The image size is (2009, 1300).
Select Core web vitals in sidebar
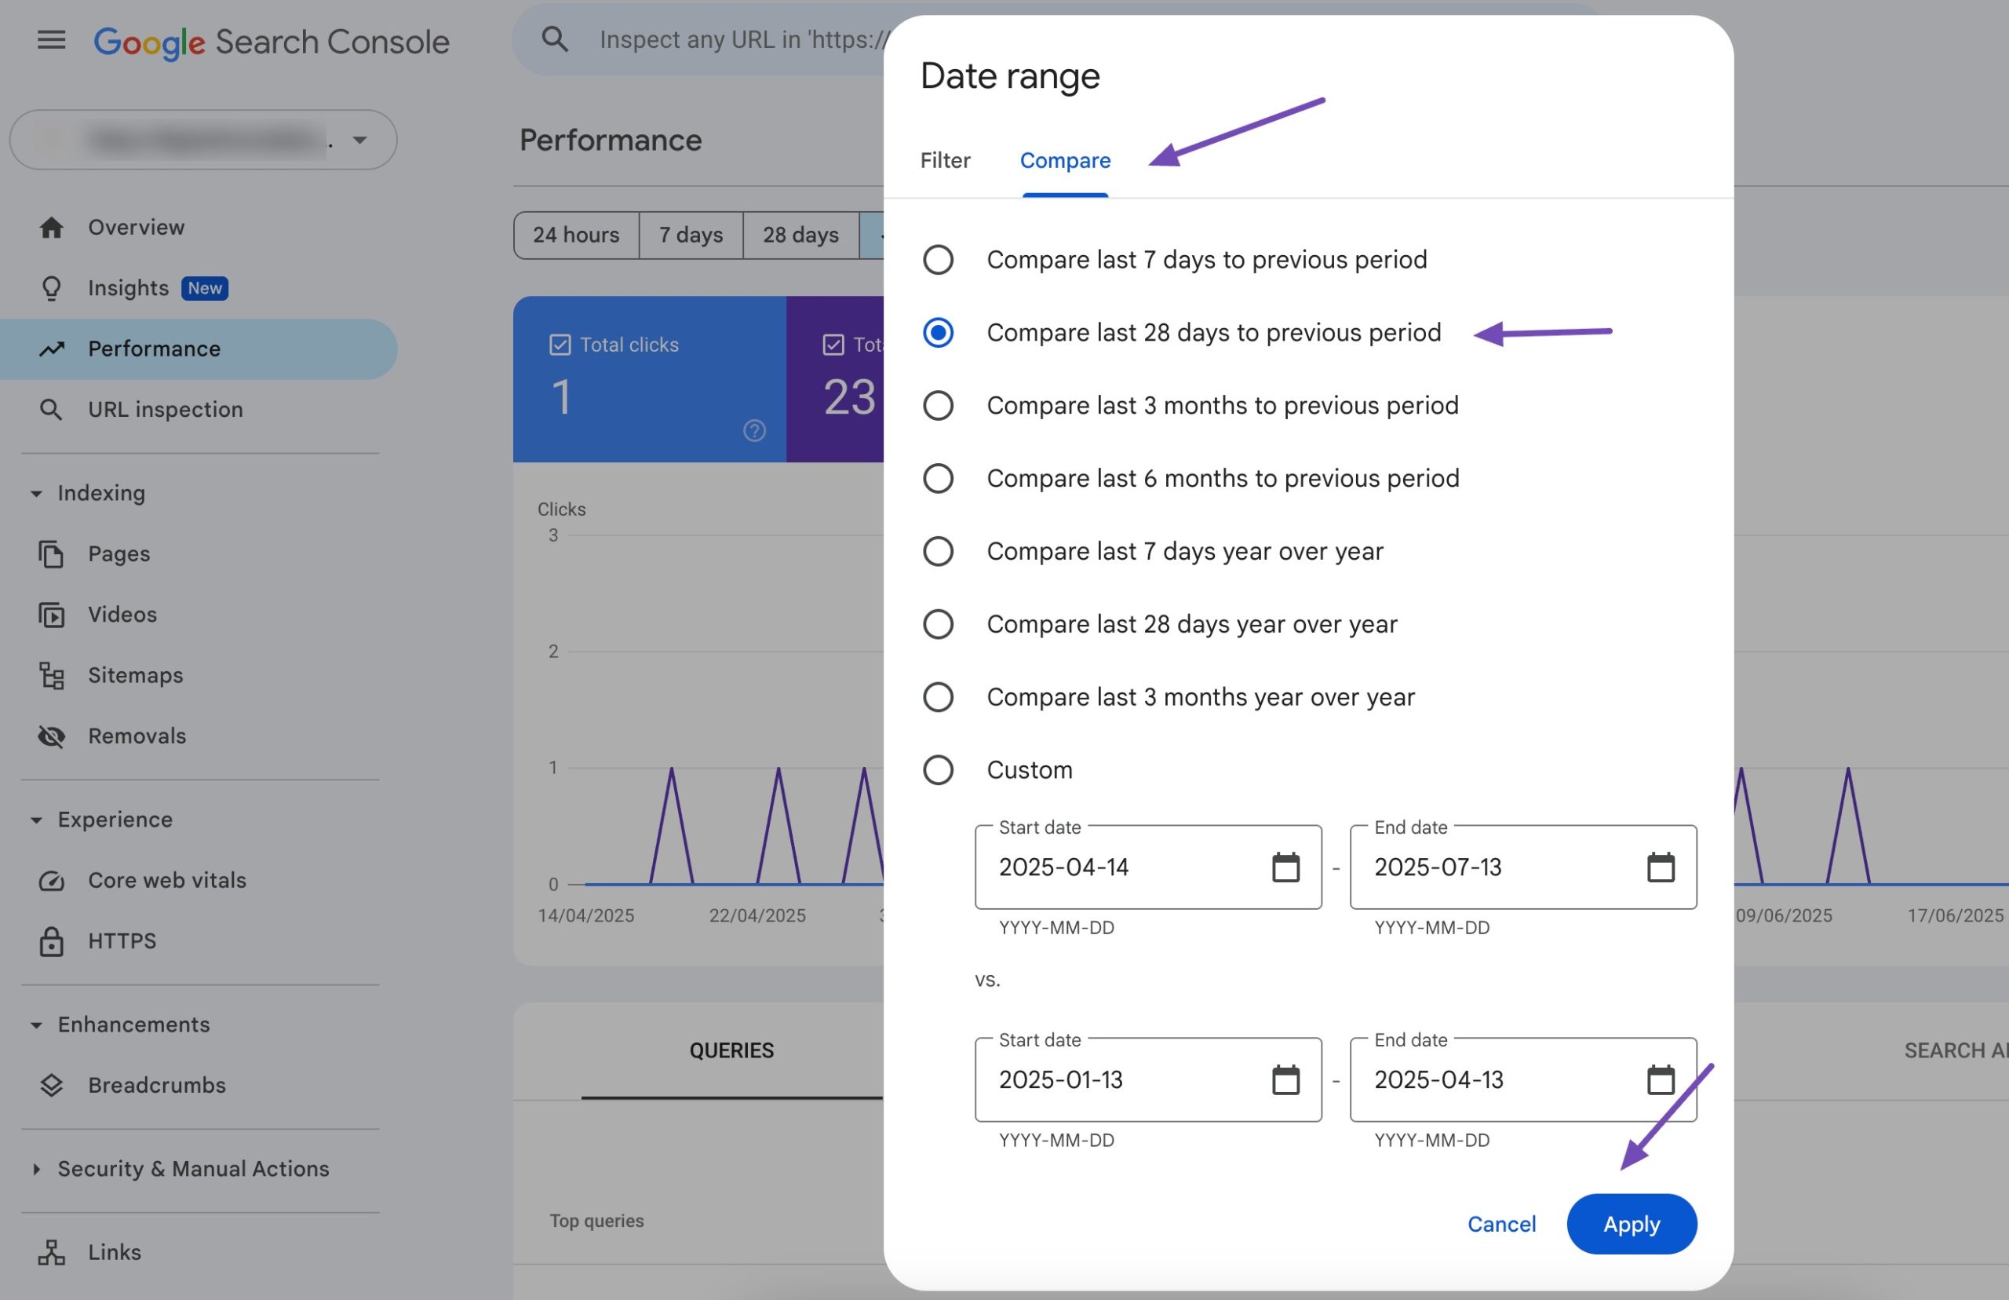point(166,879)
